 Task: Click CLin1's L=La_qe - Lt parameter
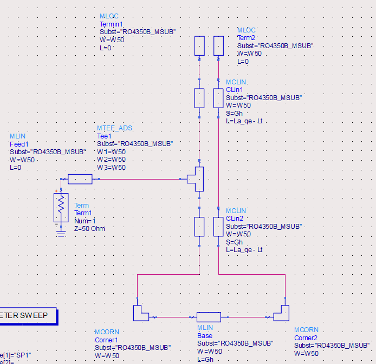[x=244, y=121]
